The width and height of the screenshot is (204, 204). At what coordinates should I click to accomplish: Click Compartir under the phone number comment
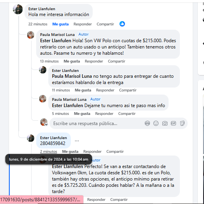click(x=115, y=152)
